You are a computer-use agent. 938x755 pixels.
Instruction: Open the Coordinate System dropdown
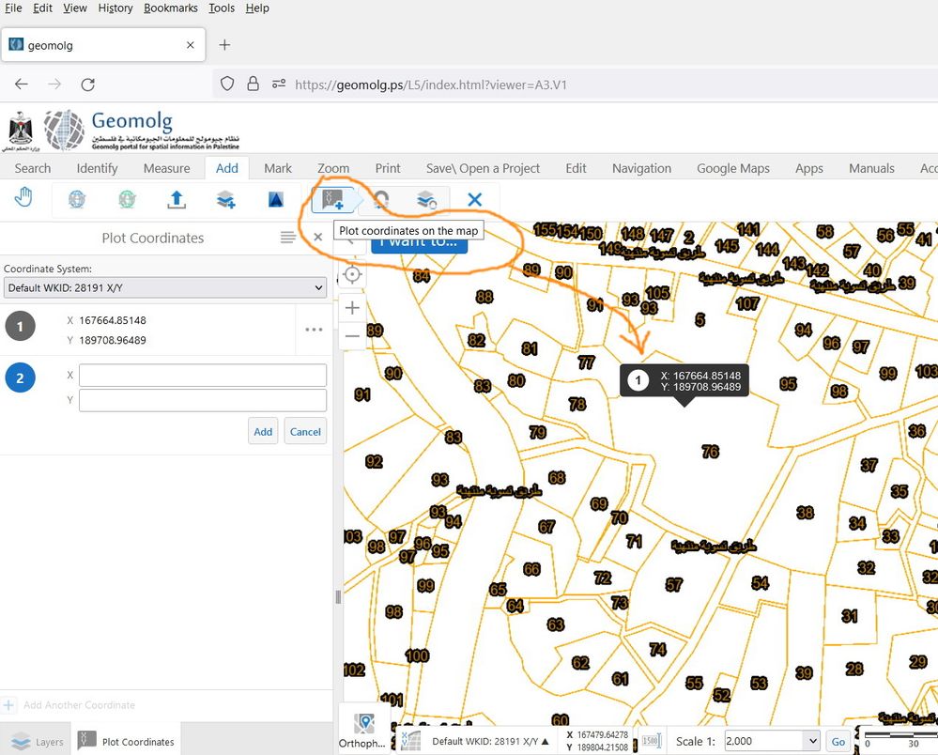tap(164, 287)
